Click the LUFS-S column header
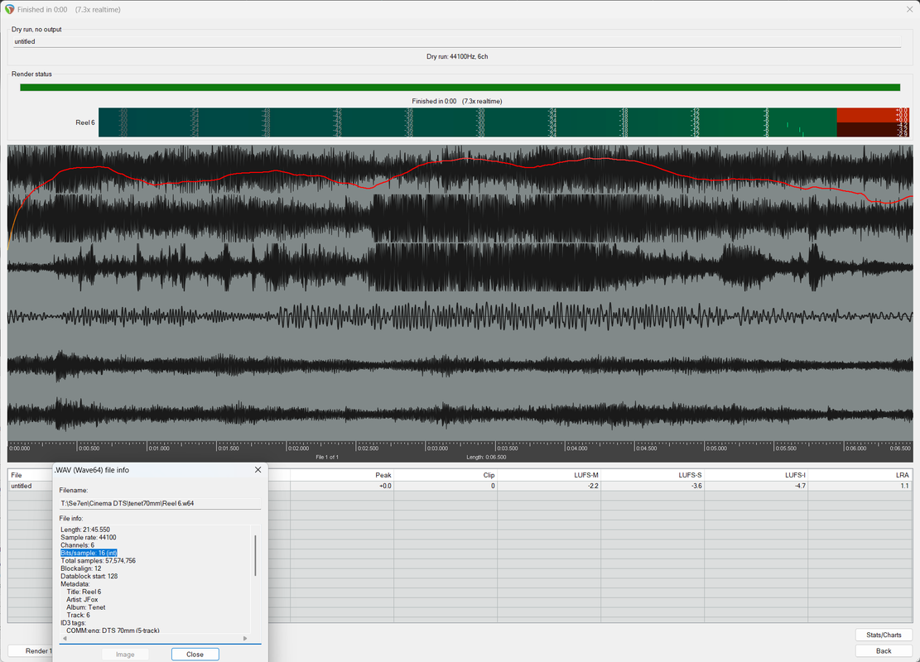This screenshot has height=662, width=920. pyautogui.click(x=653, y=475)
